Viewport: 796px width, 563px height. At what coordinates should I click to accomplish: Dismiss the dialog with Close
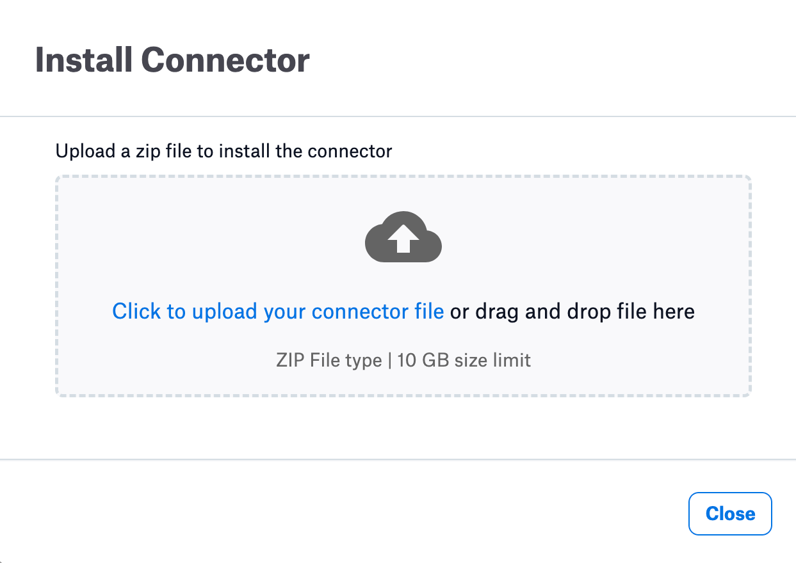[729, 513]
